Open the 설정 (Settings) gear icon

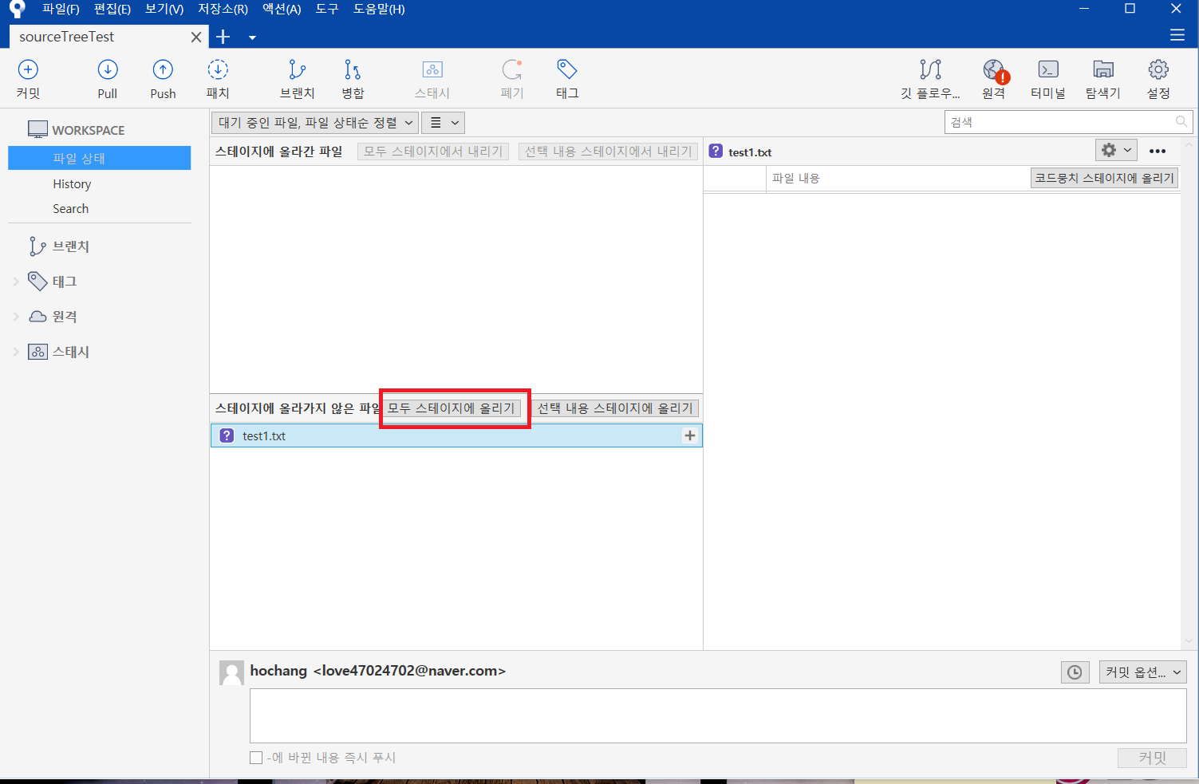[1158, 70]
